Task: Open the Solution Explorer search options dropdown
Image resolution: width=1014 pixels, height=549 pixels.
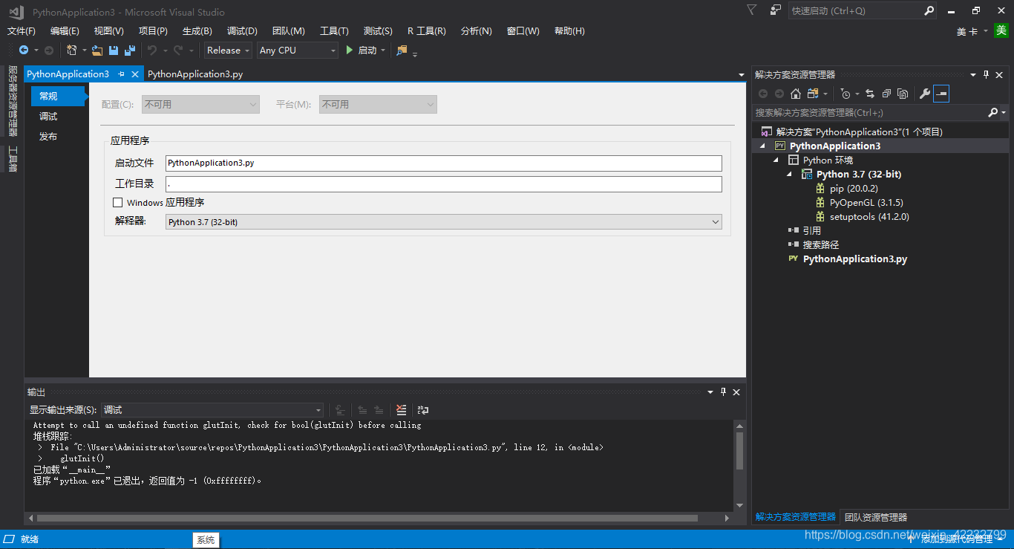Action: click(x=1004, y=113)
